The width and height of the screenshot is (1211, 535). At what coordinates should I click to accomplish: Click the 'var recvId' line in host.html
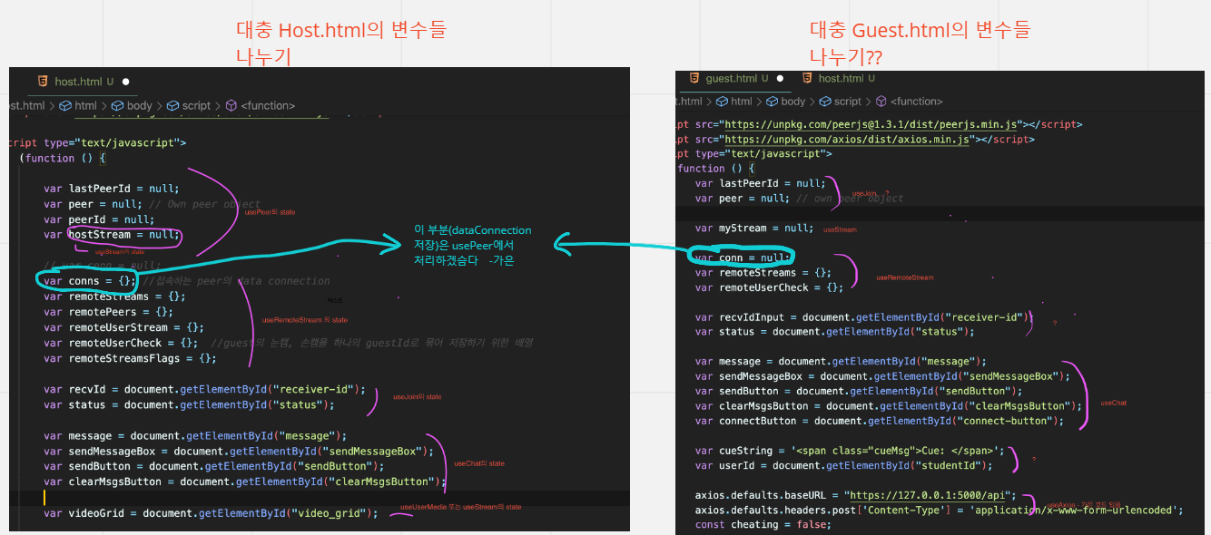204,389
